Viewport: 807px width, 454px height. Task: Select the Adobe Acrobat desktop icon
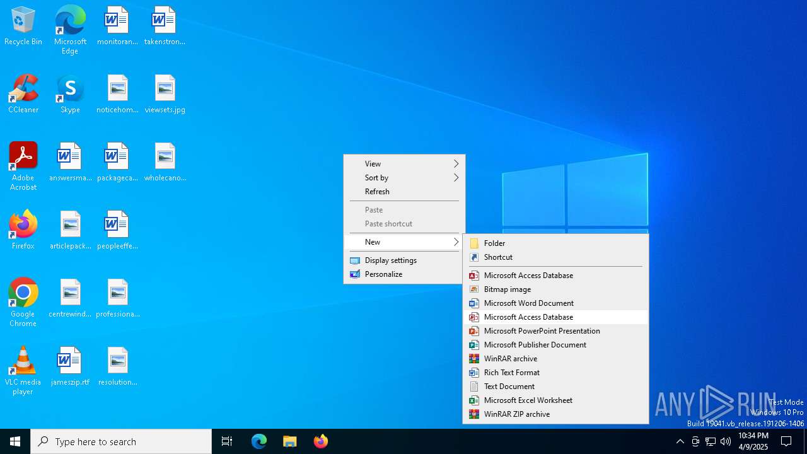[x=23, y=167]
